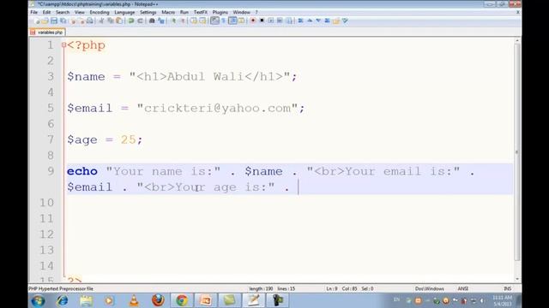This screenshot has height=308, width=549.
Task: Stop macro recording with black square icon
Action: pos(262,21)
